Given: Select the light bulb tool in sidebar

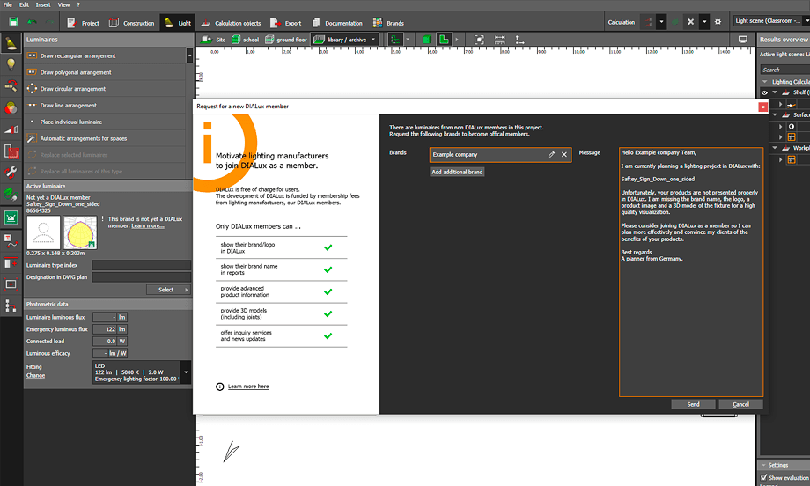Looking at the screenshot, I should point(11,63).
